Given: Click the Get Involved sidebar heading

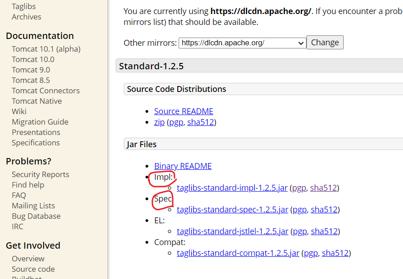Looking at the screenshot, I should click(33, 245).
